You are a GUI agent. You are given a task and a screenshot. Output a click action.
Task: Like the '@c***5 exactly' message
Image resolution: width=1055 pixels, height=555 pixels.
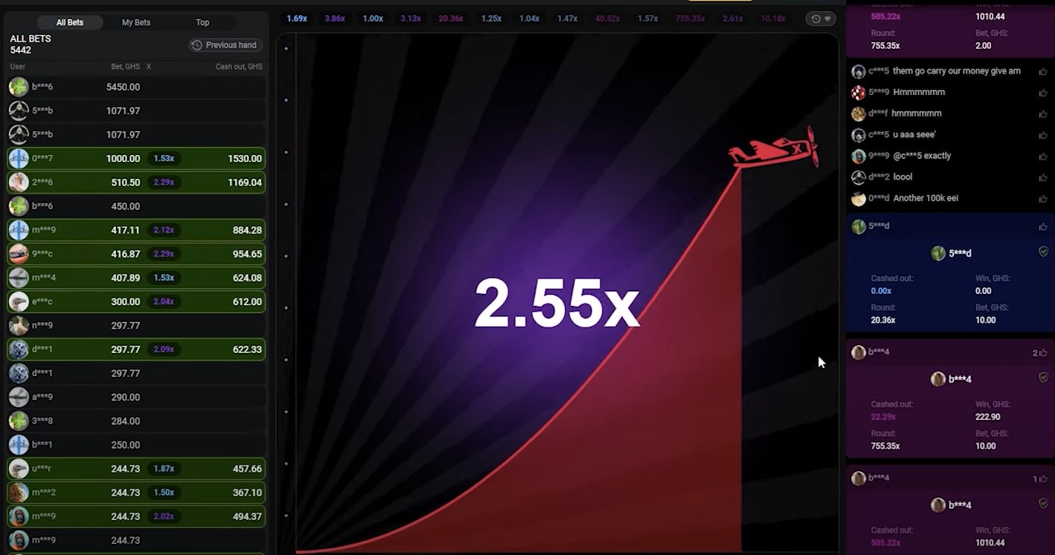pos(1043,157)
